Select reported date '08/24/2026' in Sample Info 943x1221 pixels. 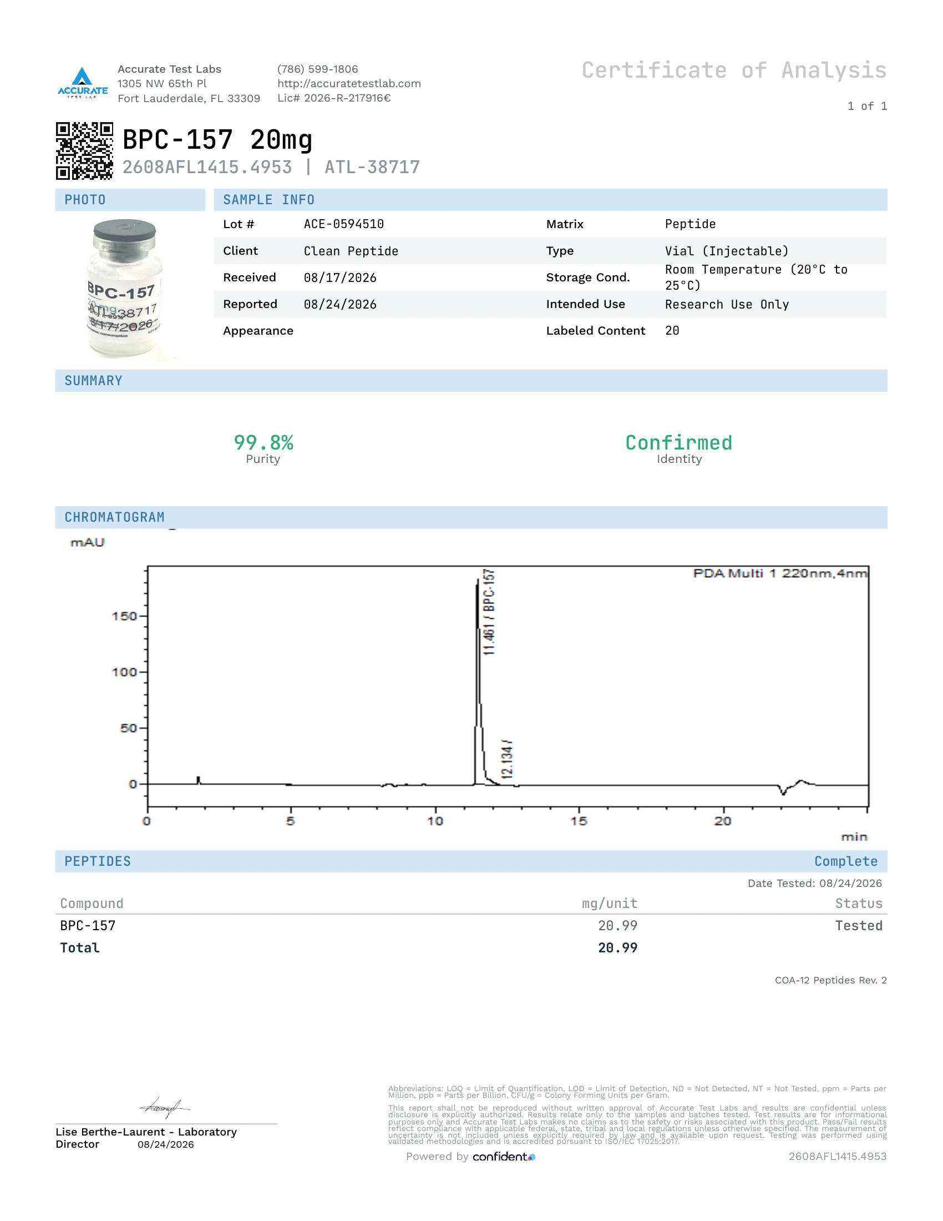coord(340,304)
